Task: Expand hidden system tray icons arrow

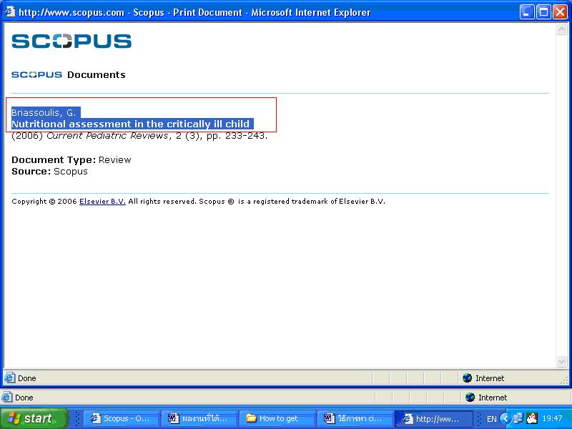Action: pos(506,418)
